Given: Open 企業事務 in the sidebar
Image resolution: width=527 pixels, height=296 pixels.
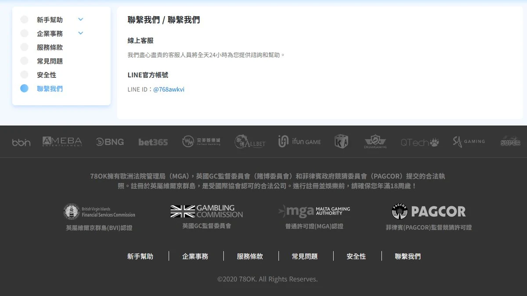Looking at the screenshot, I should pos(50,33).
